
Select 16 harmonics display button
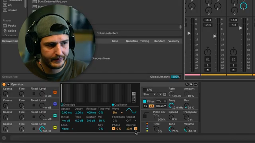[133, 94]
